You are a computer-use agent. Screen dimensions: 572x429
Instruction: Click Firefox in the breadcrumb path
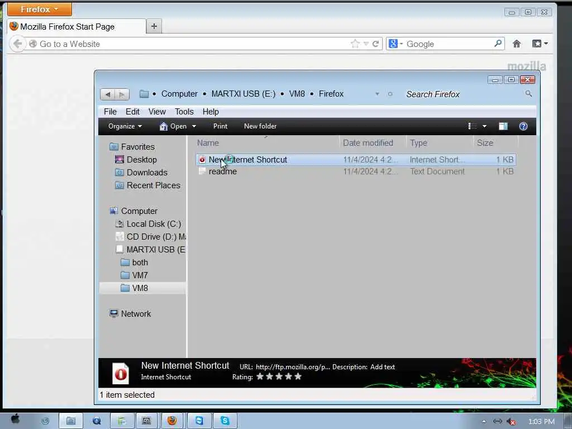pos(331,94)
